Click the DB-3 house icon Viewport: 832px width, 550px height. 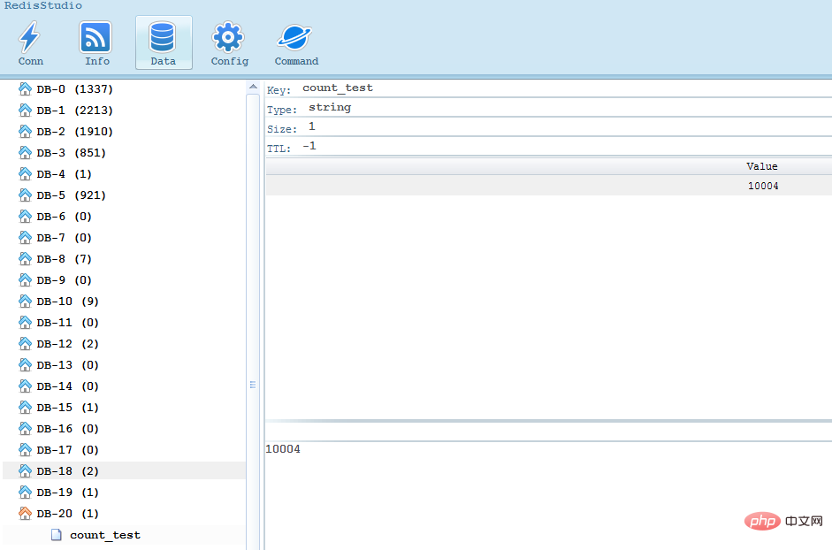(25, 152)
